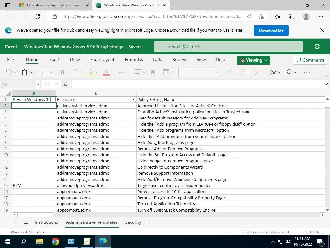Dismiss the Edge file notification bar
330x248 pixels.
[x=322, y=30]
